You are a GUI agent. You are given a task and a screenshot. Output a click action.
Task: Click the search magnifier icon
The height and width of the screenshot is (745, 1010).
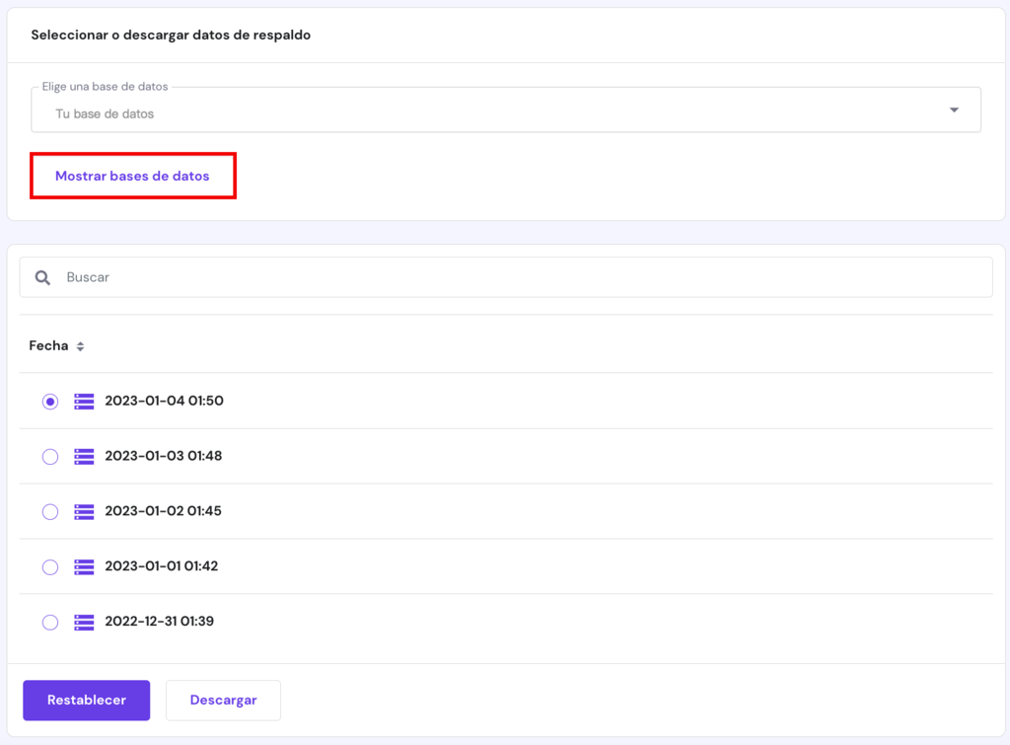tap(42, 277)
